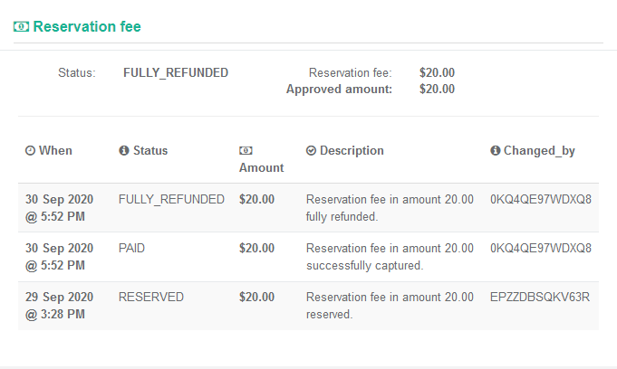Click the money icon beside Reservation fee heading
The image size is (617, 369).
(x=21, y=27)
